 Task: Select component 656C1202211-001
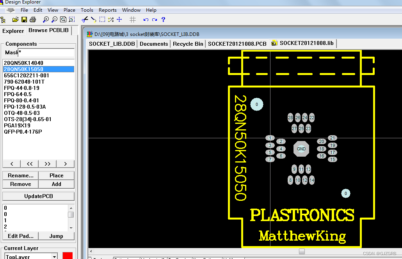point(39,75)
